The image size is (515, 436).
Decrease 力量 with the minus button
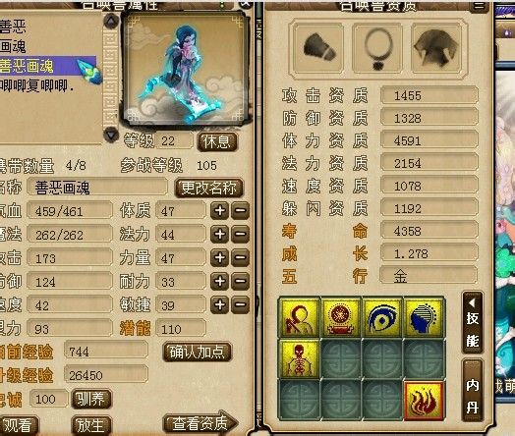240,258
